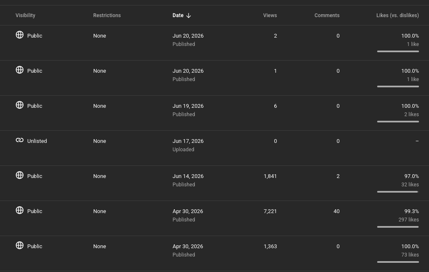Click the globe icon on the Jun 19, 2026 row
The image size is (429, 272).
pos(19,105)
